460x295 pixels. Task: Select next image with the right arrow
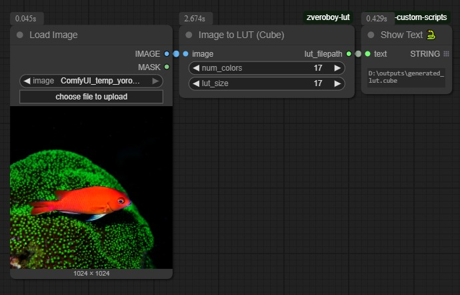coord(156,81)
